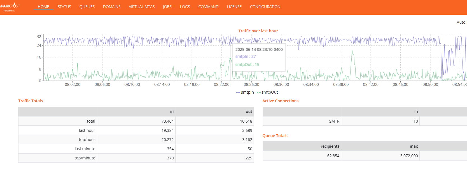Open the HOME tab
The width and height of the screenshot is (467, 170).
(43, 7)
